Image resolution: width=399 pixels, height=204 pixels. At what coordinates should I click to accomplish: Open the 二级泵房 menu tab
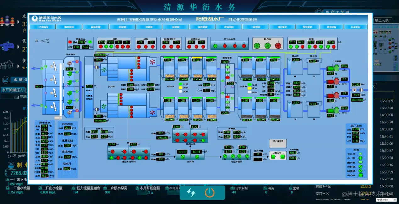tap(255, 27)
